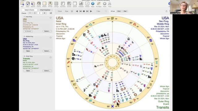This screenshot has height=111, width=198.
Task: Star the USA Natal inner ring chart
Action: tap(50, 18)
